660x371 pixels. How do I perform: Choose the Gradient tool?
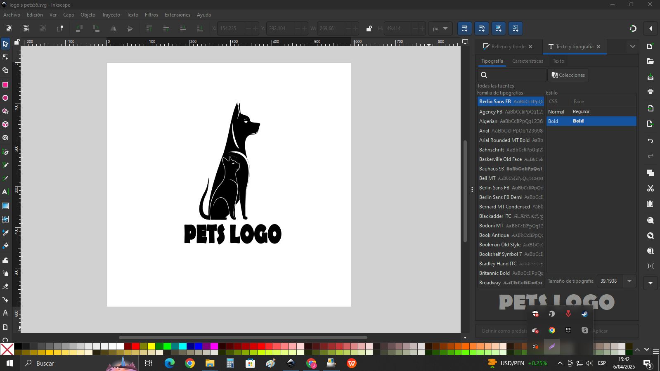pyautogui.click(x=5, y=206)
